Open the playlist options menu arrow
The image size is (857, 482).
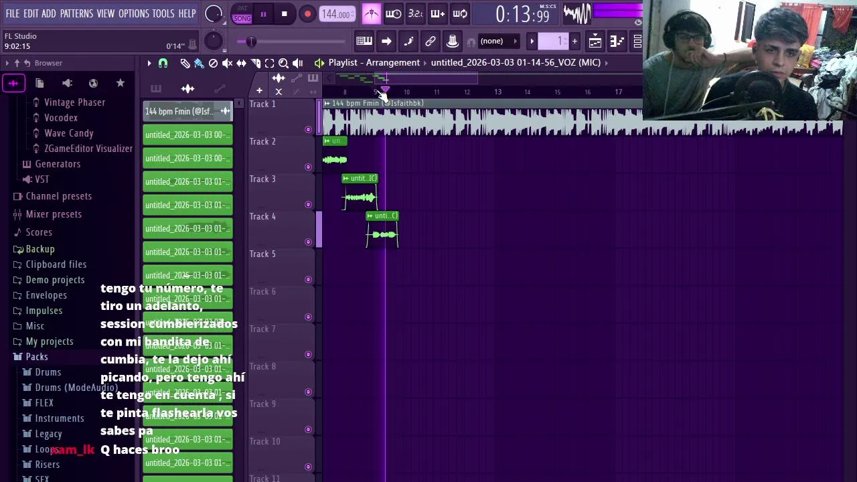[x=149, y=63]
